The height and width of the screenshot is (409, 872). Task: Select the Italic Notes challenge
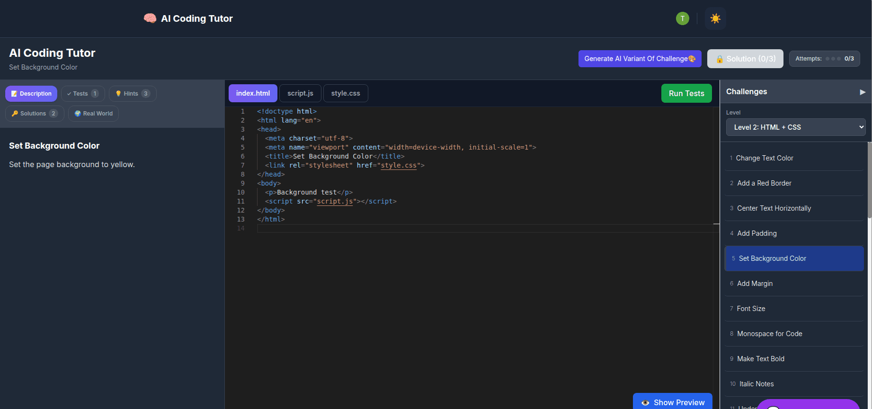[794, 384]
